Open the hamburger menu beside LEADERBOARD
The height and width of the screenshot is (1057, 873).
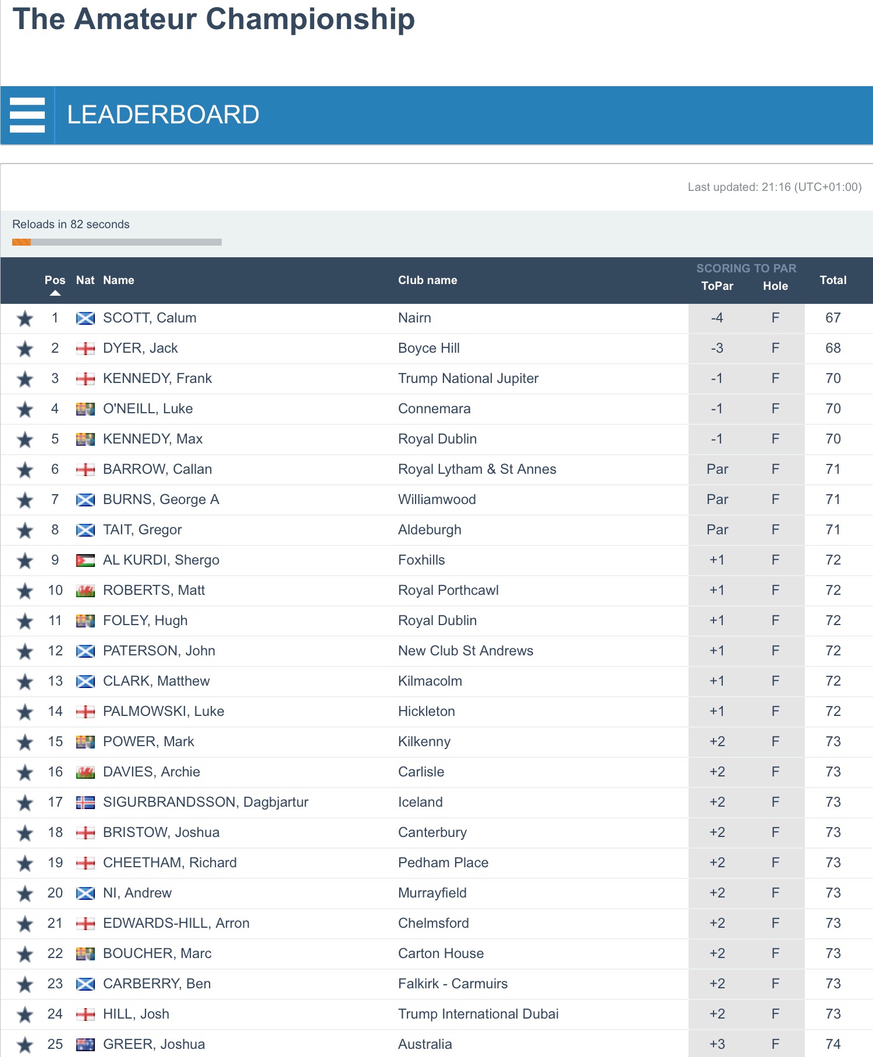point(27,115)
